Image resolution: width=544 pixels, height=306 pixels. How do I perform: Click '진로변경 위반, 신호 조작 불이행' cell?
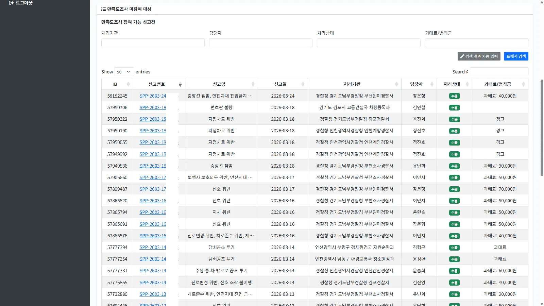coord(221,283)
